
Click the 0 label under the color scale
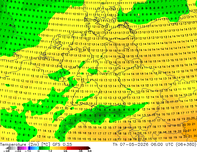point(39,151)
